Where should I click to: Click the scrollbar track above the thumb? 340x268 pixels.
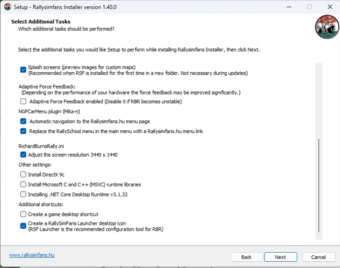318,98
